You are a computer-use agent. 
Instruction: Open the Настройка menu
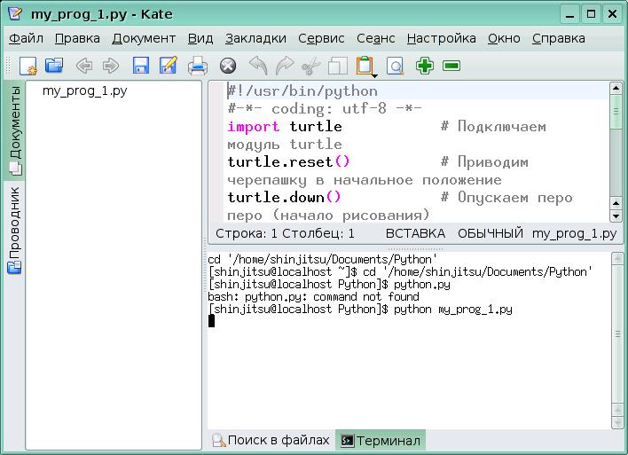(441, 38)
